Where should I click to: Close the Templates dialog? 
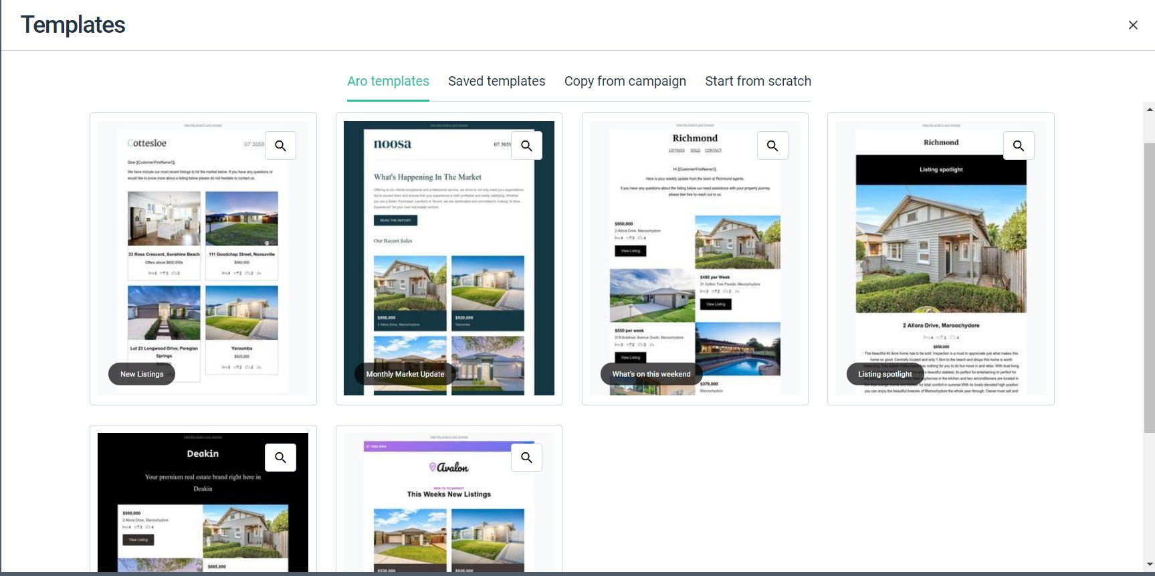pos(1133,25)
